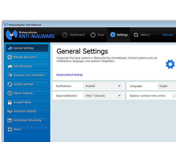This screenshot has width=176, height=142.
Task: Open Detection and Protection section
Action: pos(27,75)
